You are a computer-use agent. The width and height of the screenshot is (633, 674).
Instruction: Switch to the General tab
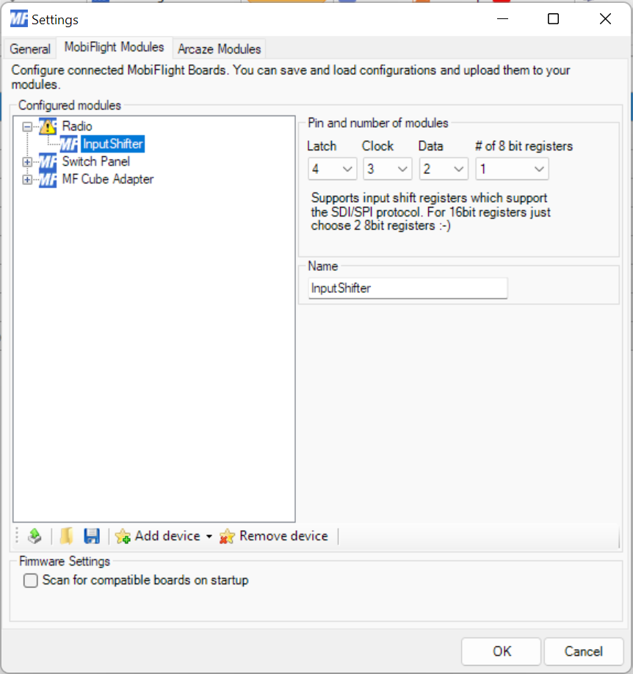(x=30, y=49)
